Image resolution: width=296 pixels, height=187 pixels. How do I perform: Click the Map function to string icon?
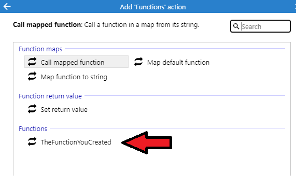point(32,77)
